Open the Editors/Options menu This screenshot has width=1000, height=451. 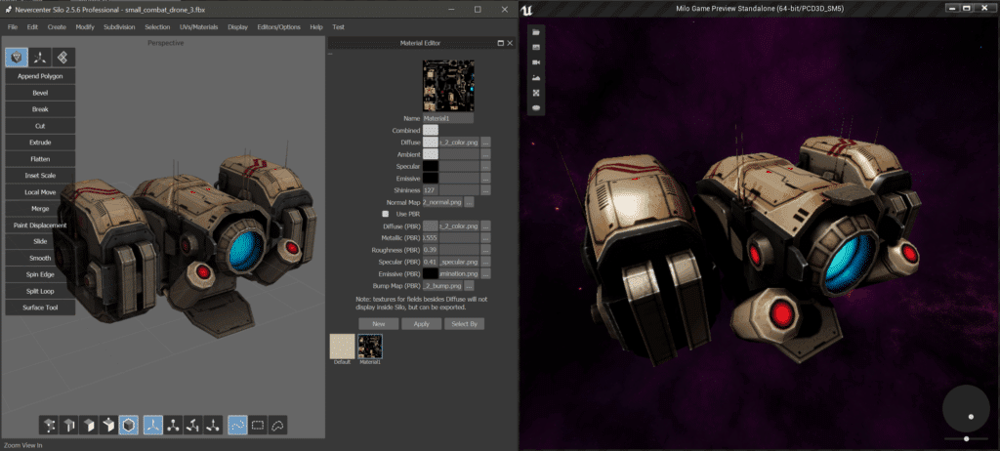pos(278,27)
